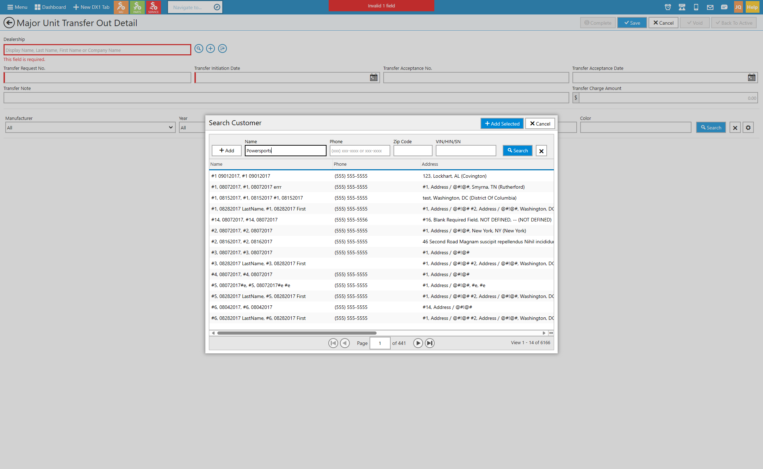The width and height of the screenshot is (763, 469).
Task: Focus the customer Name search field
Action: (x=285, y=151)
